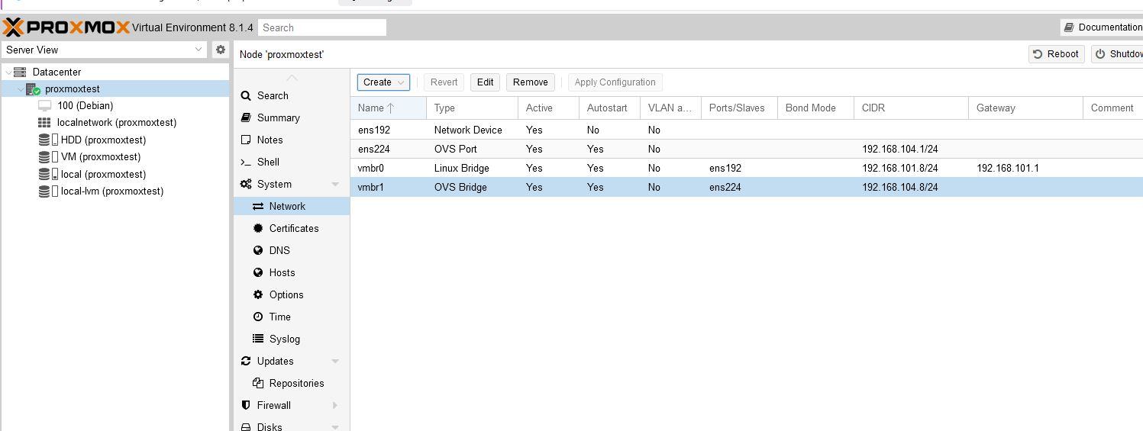
Task: Go to the Certificates menu item
Action: tap(292, 228)
